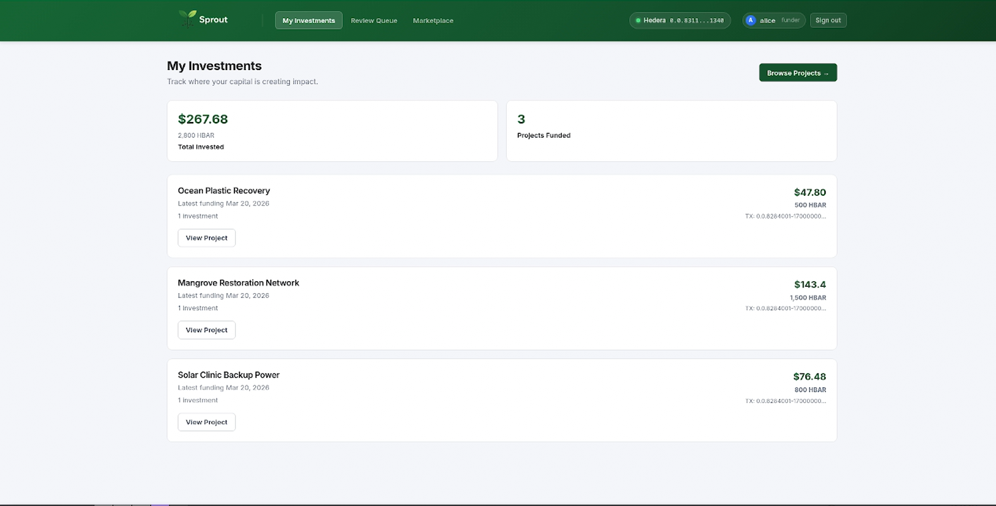Go to the Marketplace tab
The image size is (996, 506).
[433, 20]
